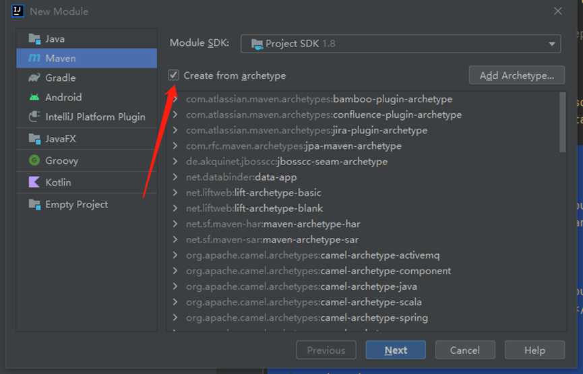The width and height of the screenshot is (583, 374).
Task: Expand the lift-archetype-blank entry
Action: click(175, 208)
